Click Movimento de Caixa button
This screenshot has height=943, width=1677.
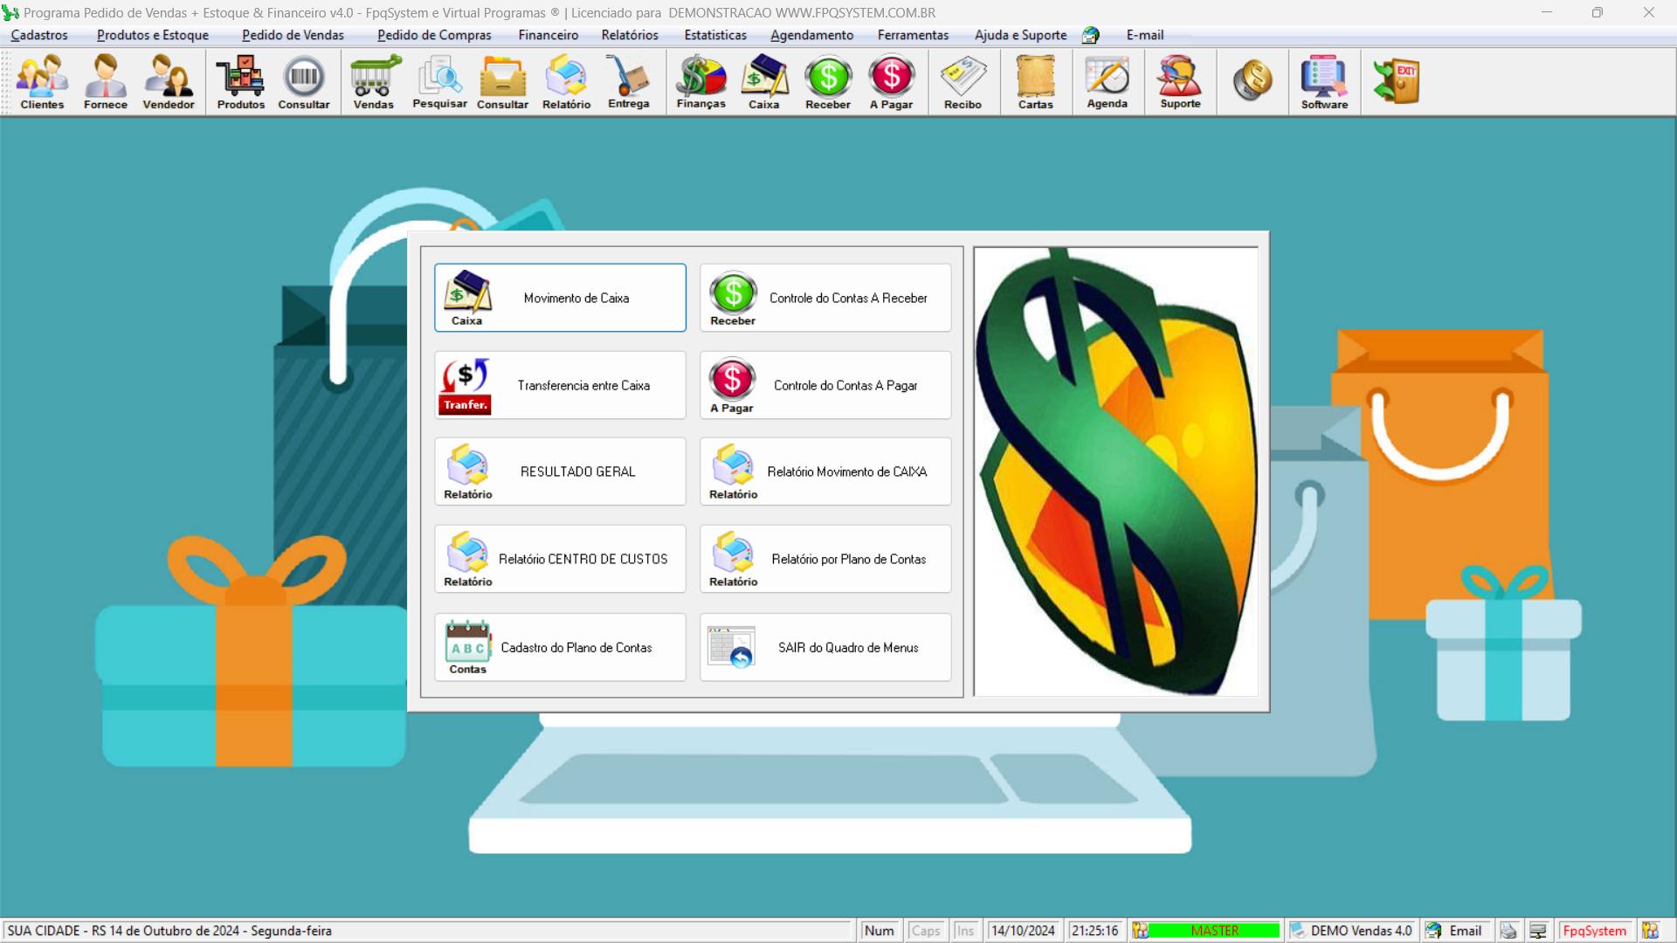560,298
